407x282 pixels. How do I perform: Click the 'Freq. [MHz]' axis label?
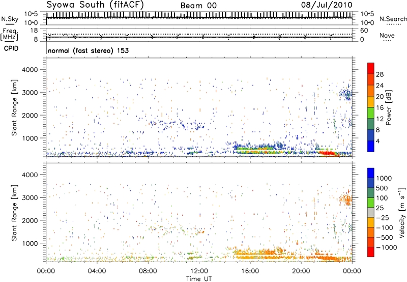(x=9, y=35)
